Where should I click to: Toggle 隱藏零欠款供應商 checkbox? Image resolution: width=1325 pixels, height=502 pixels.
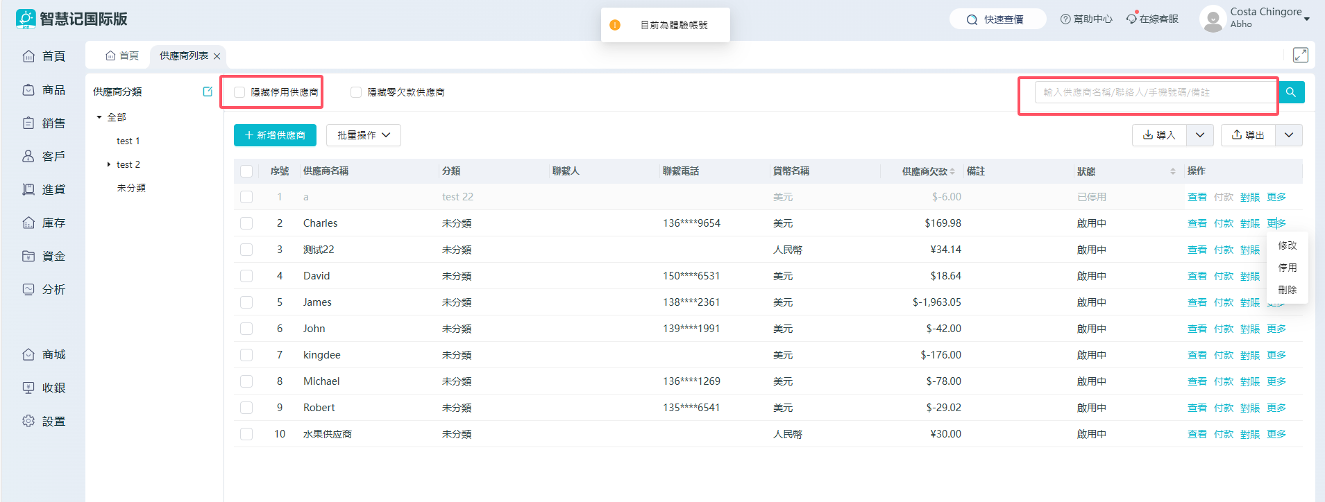(x=356, y=92)
